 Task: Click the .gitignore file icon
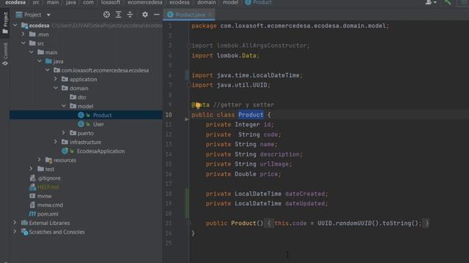(32, 178)
